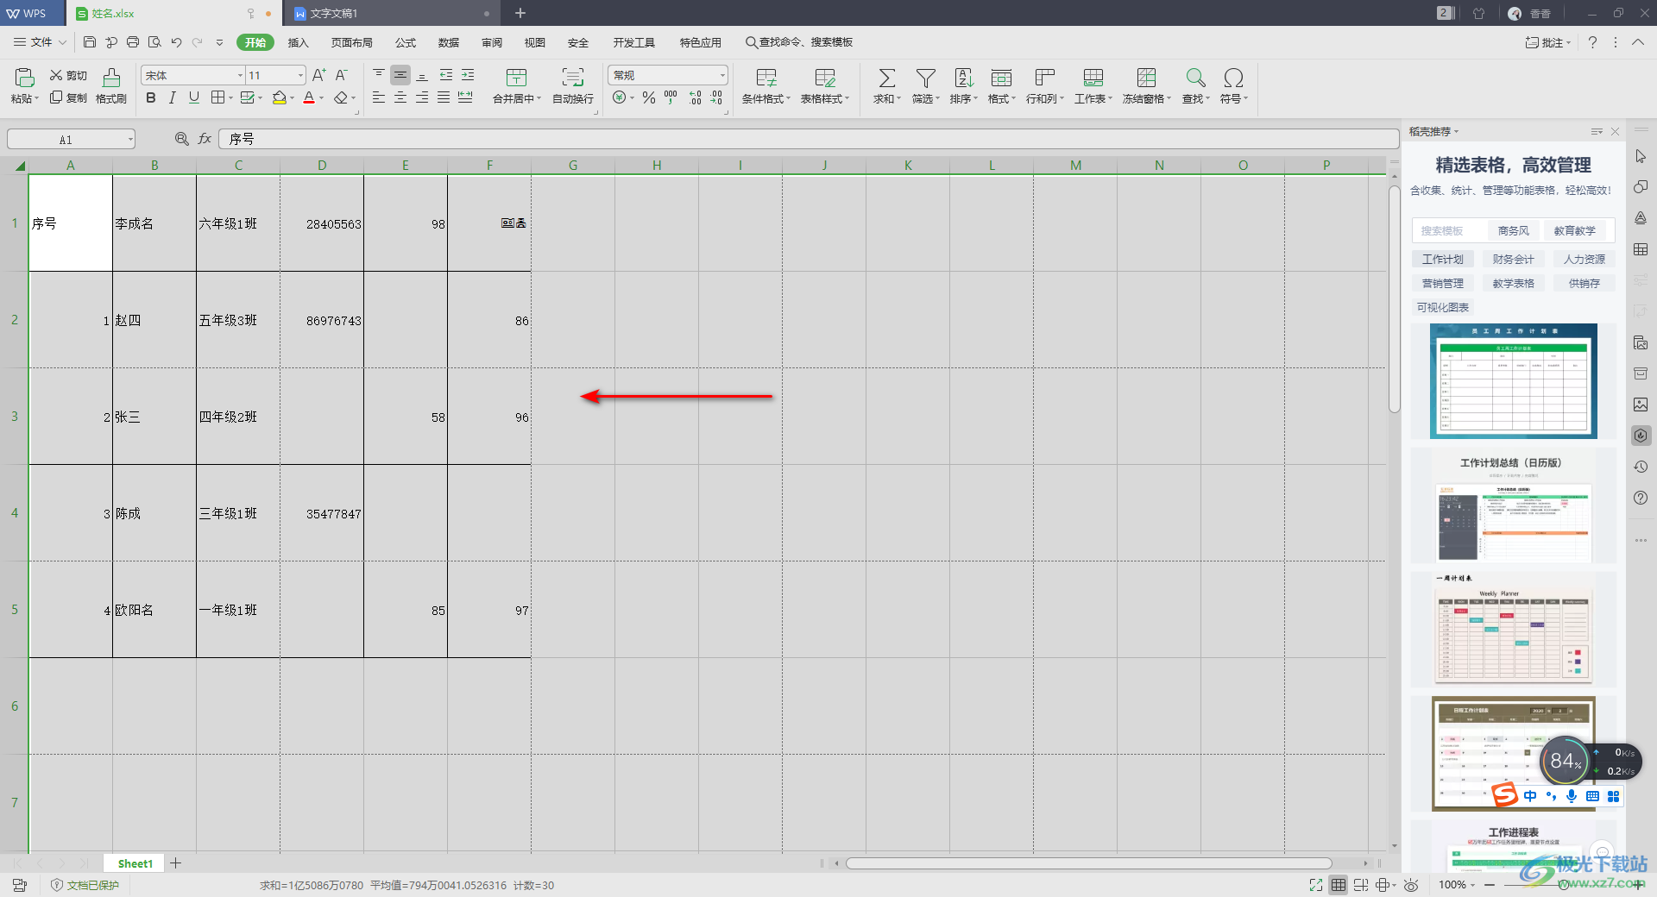
Task: Click the Conditional Formatting (条件格式) icon
Action: tap(765, 78)
